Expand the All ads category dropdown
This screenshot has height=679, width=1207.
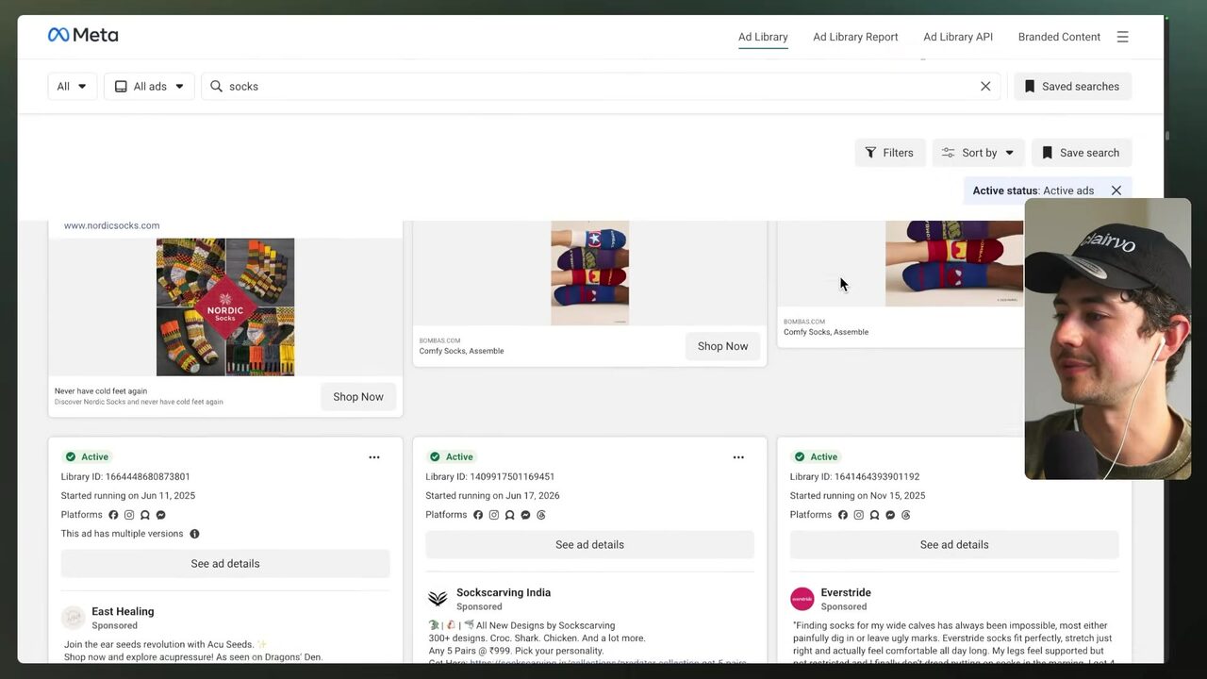pos(149,86)
